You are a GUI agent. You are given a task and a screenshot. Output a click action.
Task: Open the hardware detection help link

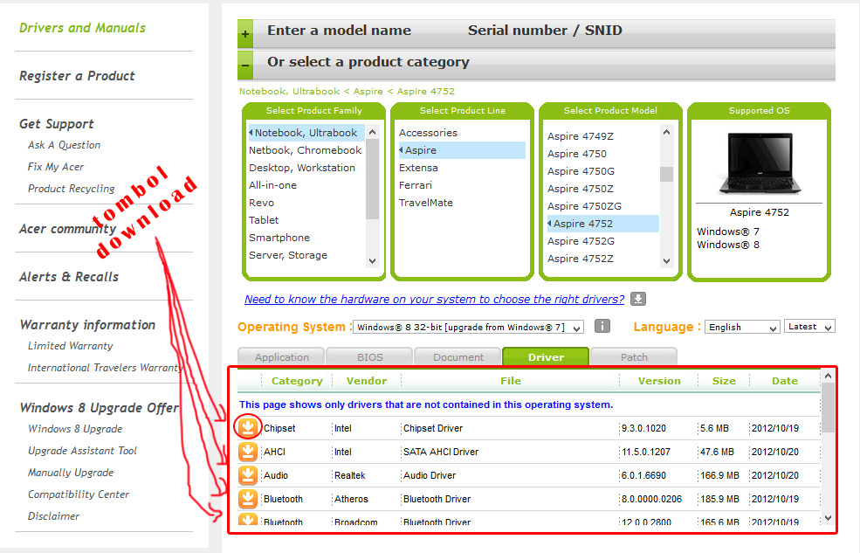(435, 299)
